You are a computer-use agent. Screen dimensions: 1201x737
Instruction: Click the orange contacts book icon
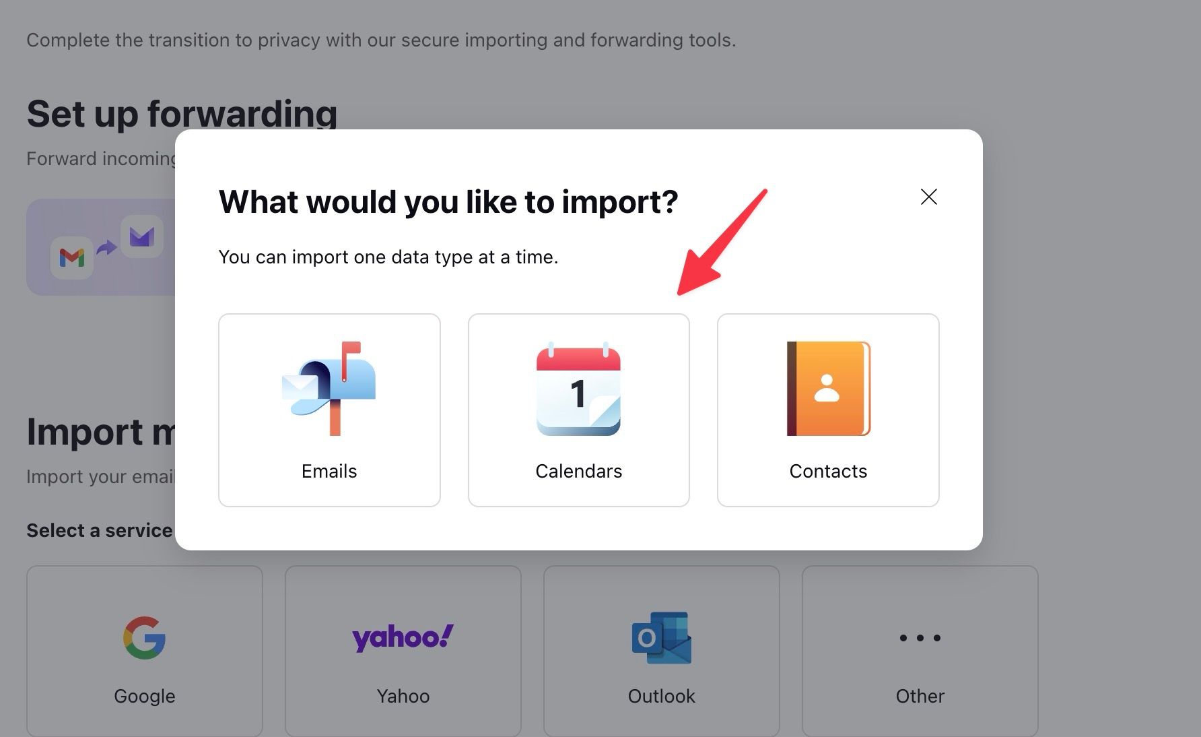tap(829, 389)
